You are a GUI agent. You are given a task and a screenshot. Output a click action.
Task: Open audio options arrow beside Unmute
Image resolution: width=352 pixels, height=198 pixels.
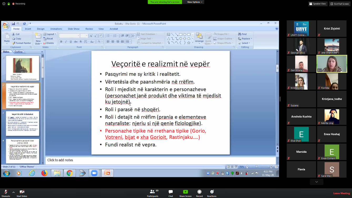tap(13, 192)
